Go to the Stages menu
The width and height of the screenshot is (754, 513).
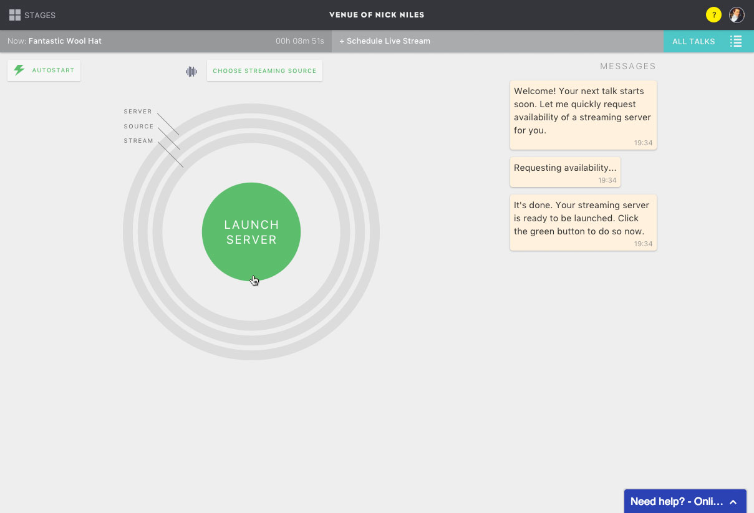pos(32,15)
